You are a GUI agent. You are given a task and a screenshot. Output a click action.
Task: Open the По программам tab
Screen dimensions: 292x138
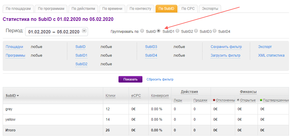point(51,9)
